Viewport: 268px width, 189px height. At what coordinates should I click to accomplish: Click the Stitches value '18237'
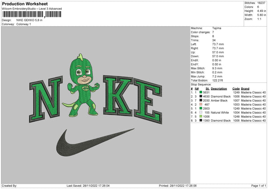click(x=261, y=3)
